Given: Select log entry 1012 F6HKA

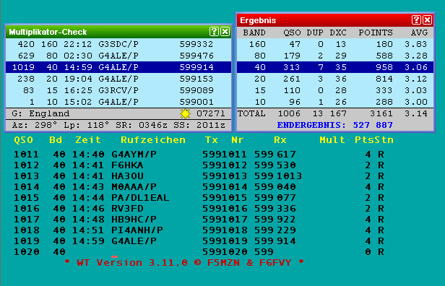Looking at the screenshot, I should [199, 165].
